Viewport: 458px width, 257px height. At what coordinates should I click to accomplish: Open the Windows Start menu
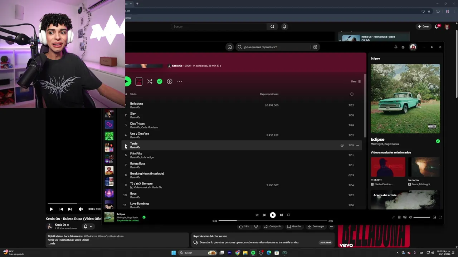[174, 253]
